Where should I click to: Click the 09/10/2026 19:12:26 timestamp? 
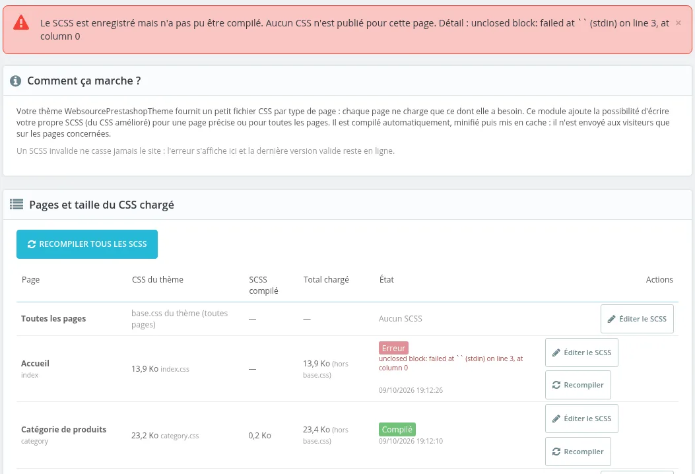pyautogui.click(x=411, y=390)
